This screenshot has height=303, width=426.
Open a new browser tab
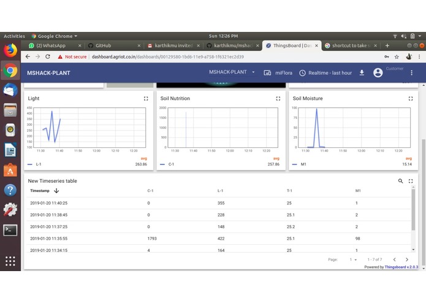[387, 45]
